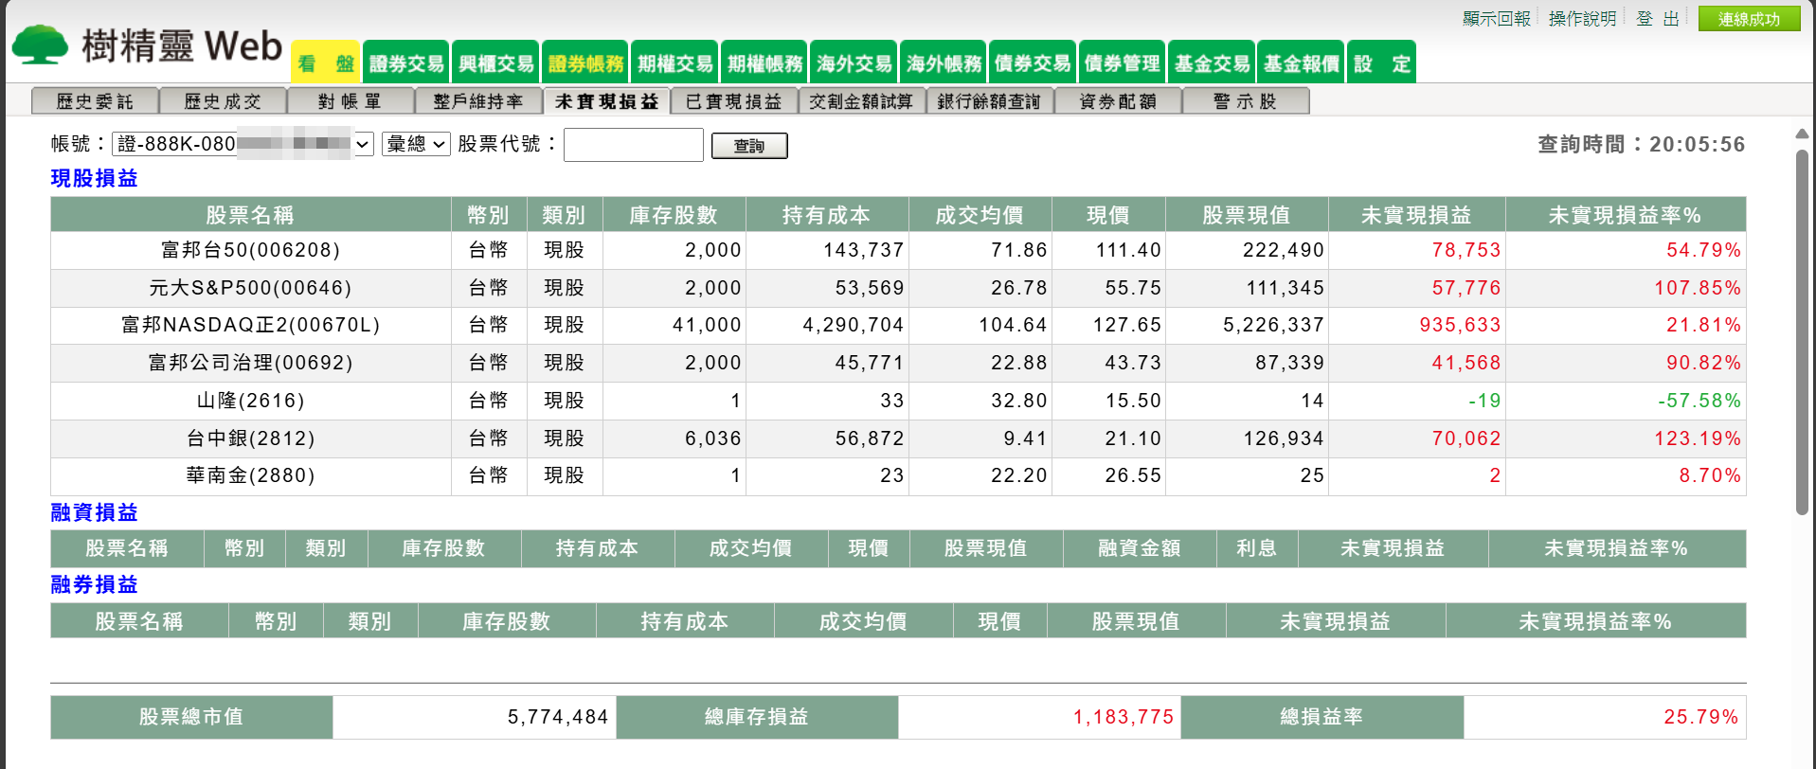
Task: Click total market value 5,774,484
Action: [x=558, y=717]
